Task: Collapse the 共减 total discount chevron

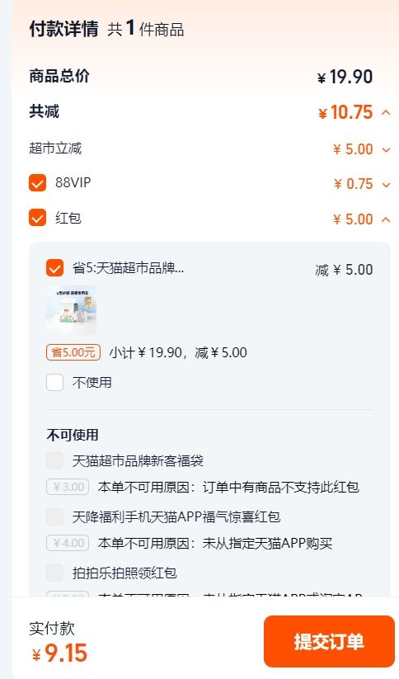Action: 386,113
